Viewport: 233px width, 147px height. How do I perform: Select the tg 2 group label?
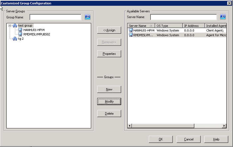tap(21, 39)
